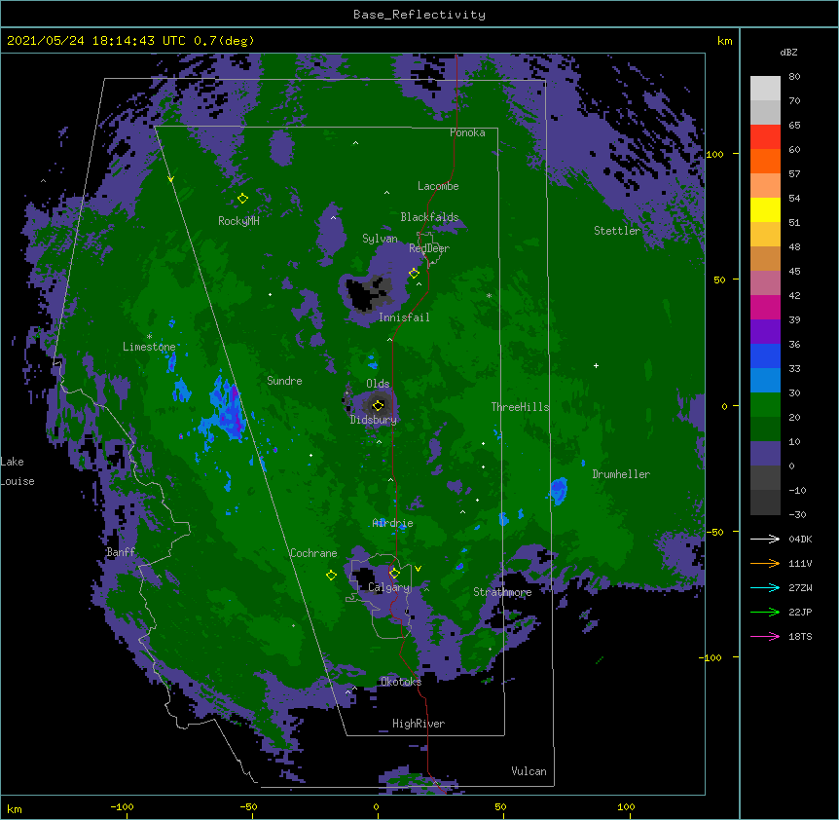The image size is (839, 820).
Task: Click the Olds label
Action: (378, 384)
